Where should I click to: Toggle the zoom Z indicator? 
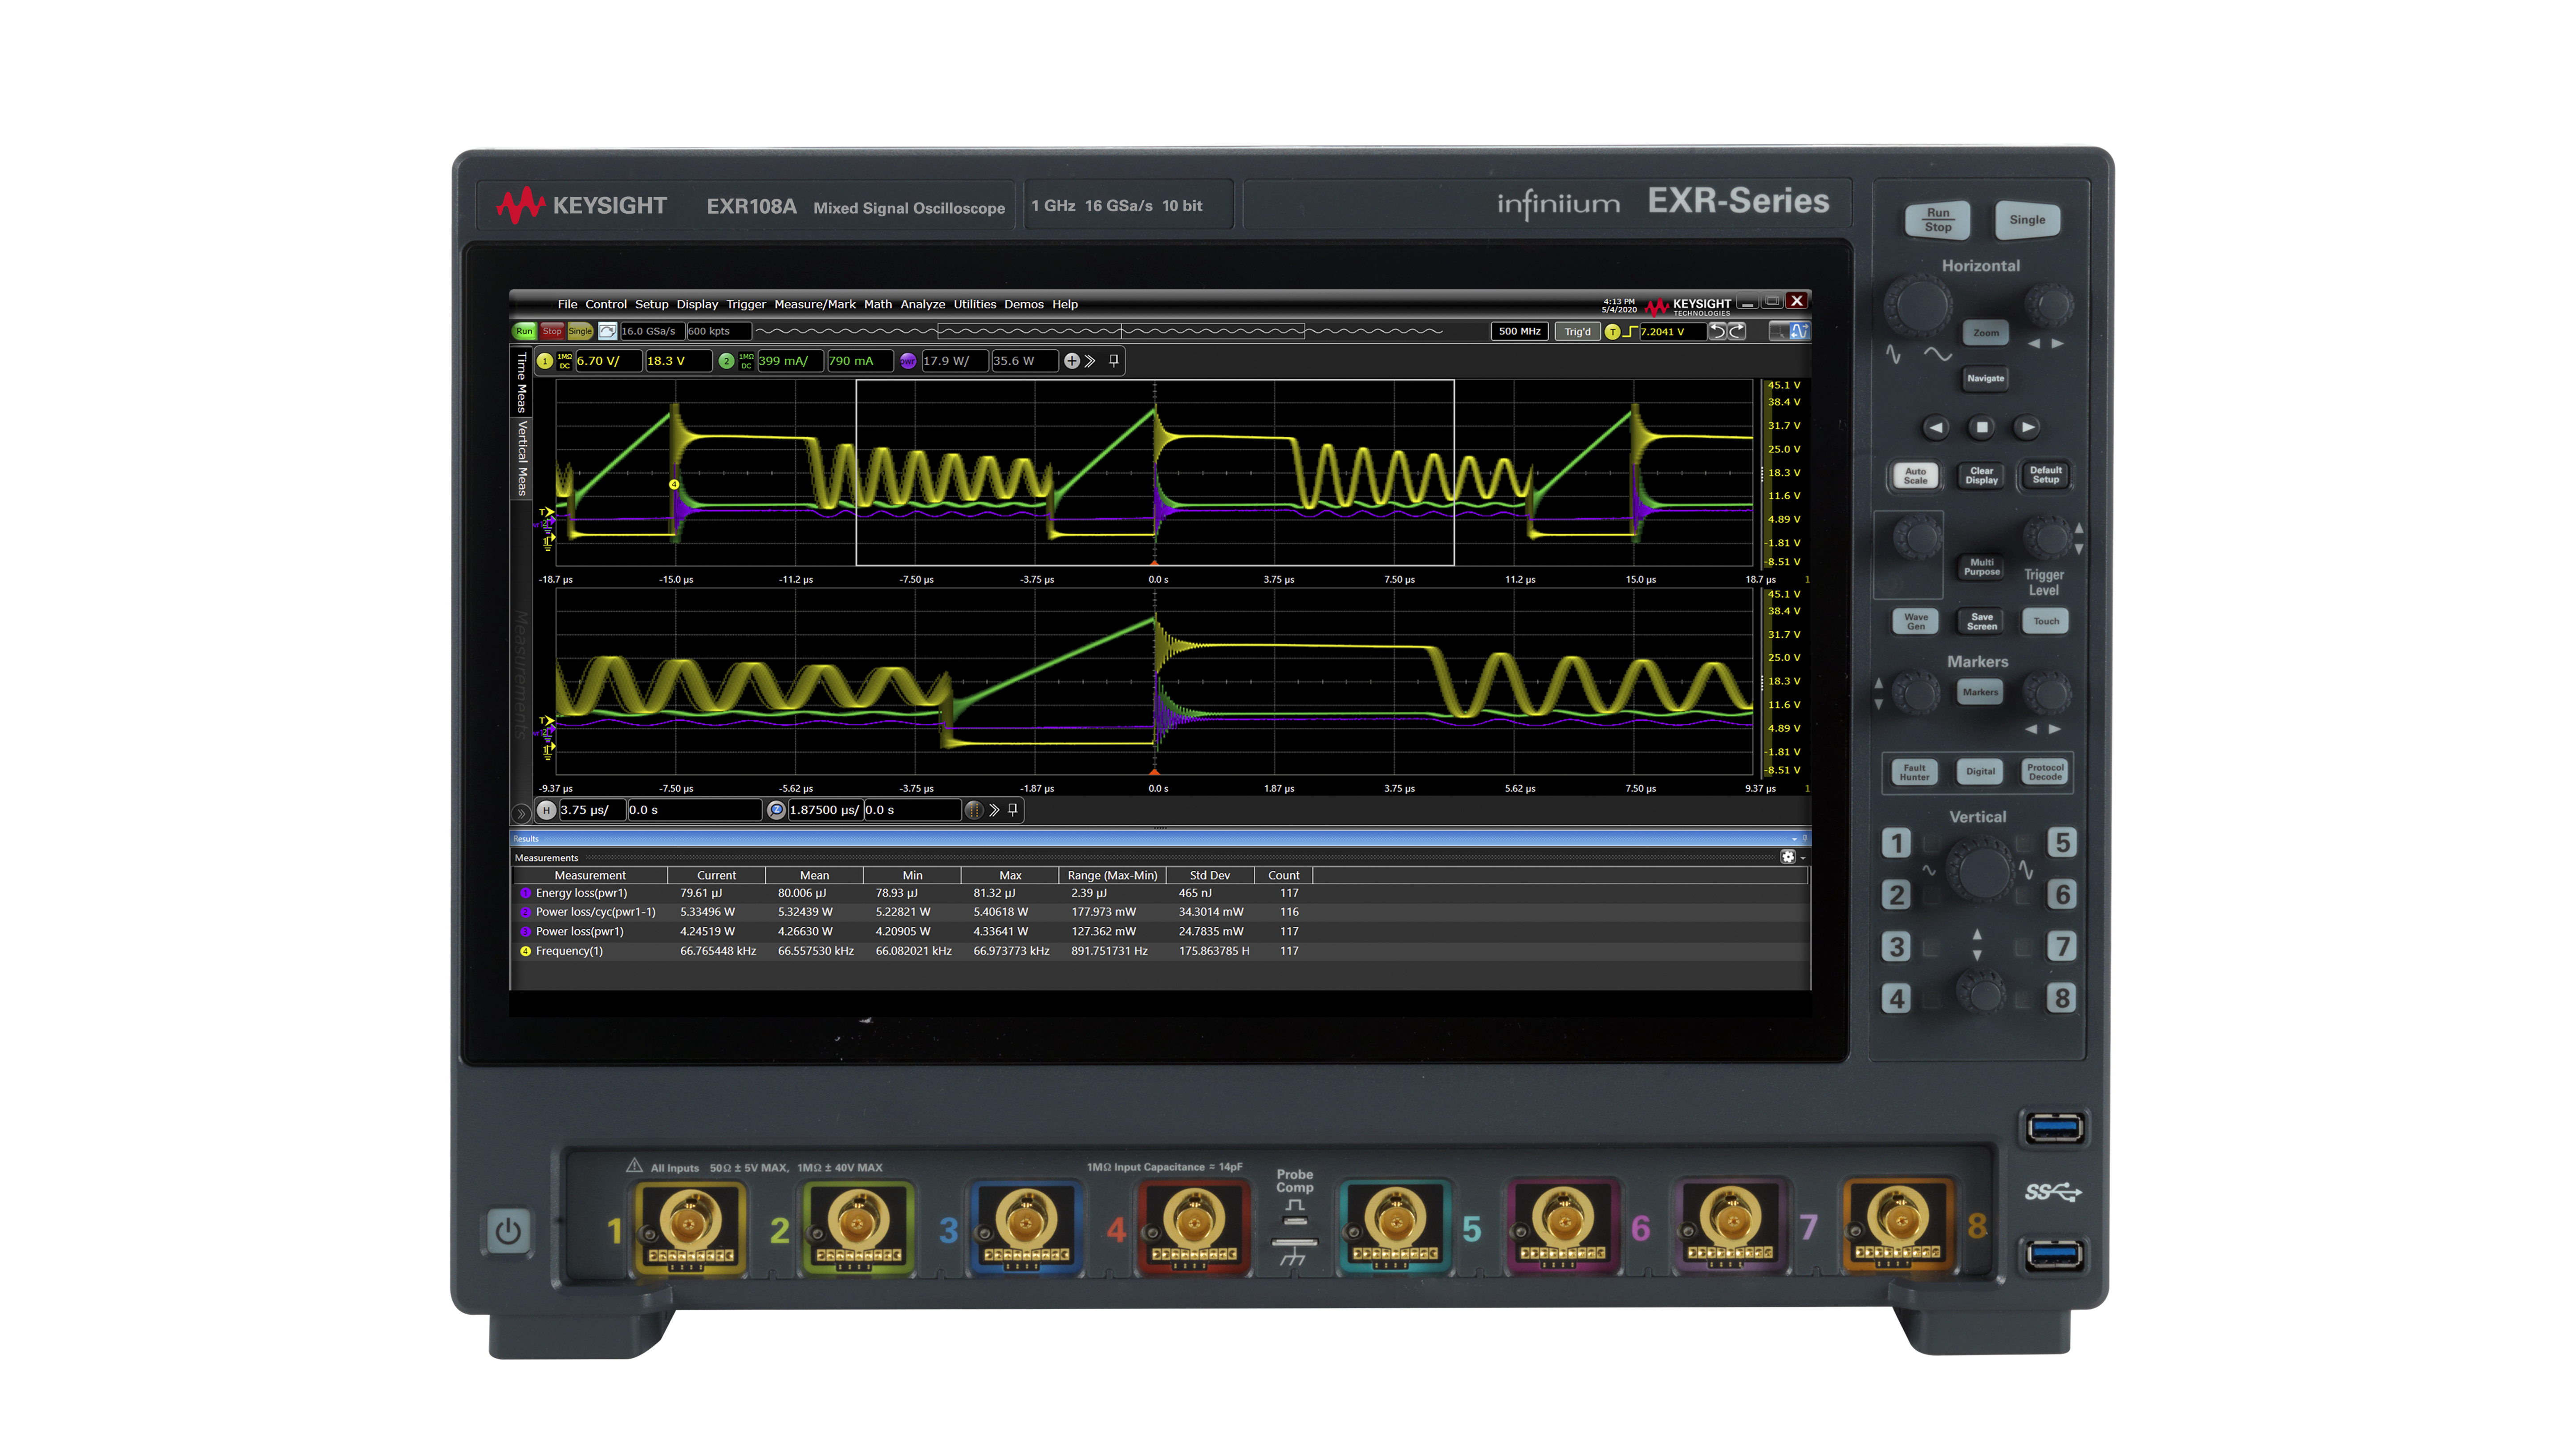[x=776, y=810]
